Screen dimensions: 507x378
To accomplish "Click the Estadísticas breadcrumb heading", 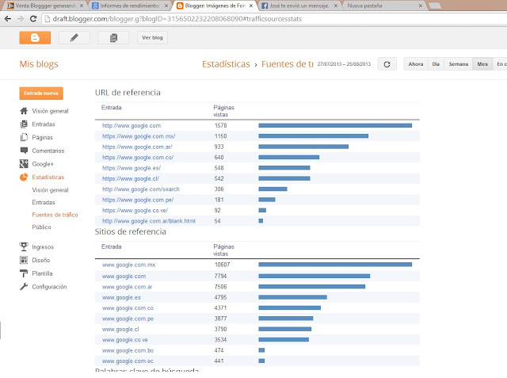I will pos(226,64).
